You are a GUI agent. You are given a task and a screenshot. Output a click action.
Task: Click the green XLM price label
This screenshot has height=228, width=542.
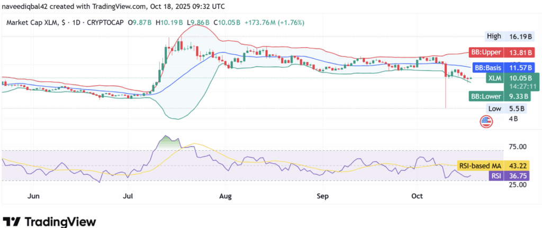(494, 78)
